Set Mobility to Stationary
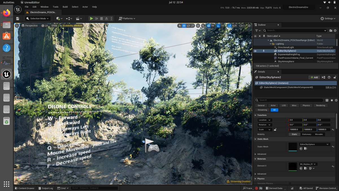Image resolution: width=339 pixels, height=191 pixels. 307,134
